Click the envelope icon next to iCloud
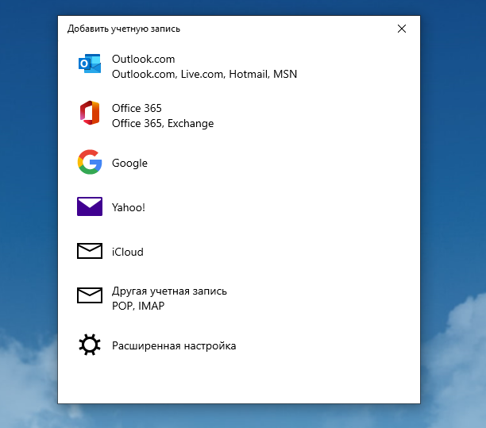The width and height of the screenshot is (486, 428). coord(90,252)
